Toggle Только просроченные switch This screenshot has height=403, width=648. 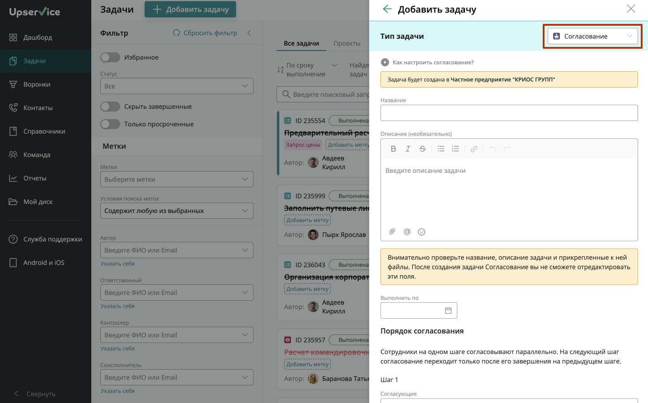(x=110, y=124)
